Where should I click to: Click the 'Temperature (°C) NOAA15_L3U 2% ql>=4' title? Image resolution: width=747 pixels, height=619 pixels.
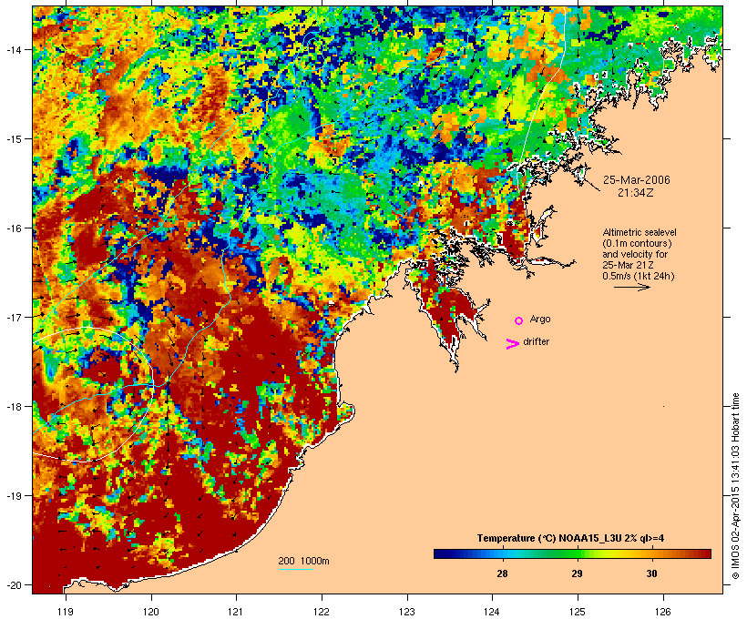pyautogui.click(x=571, y=539)
